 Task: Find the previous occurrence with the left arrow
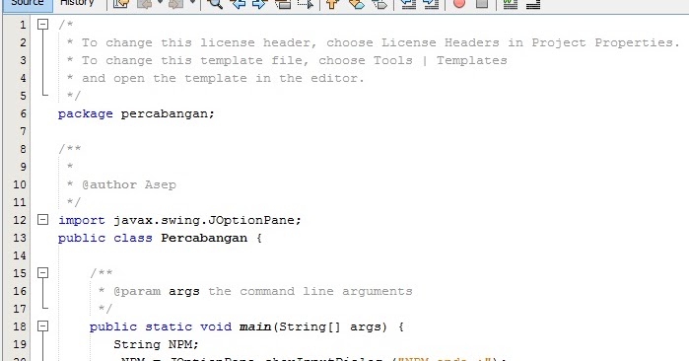238,4
